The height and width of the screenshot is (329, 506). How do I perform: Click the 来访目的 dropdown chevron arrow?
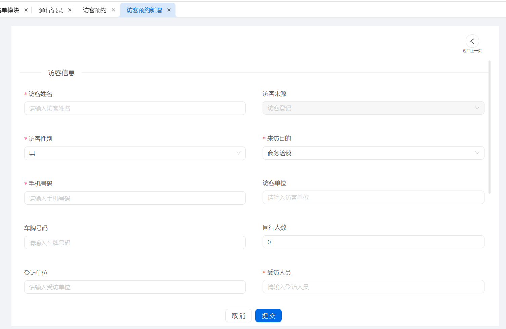tap(477, 153)
